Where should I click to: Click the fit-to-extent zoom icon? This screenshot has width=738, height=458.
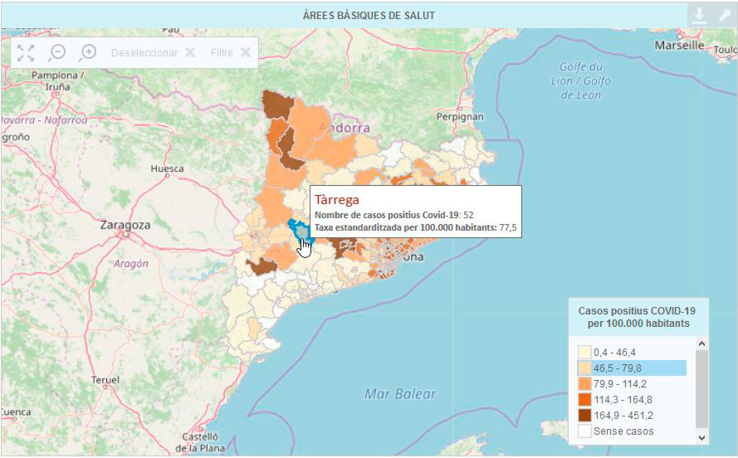point(26,53)
